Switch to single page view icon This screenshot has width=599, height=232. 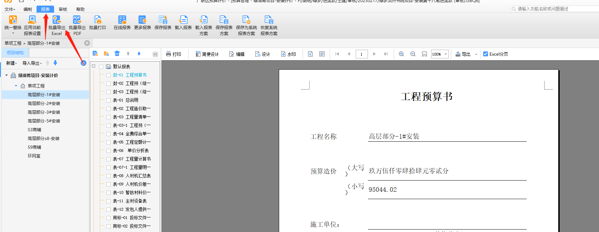pyautogui.click(x=310, y=54)
